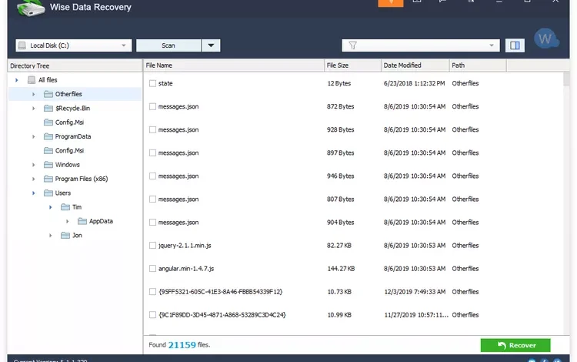
Task: Click the Otherfiles folder icon
Action: pos(48,94)
